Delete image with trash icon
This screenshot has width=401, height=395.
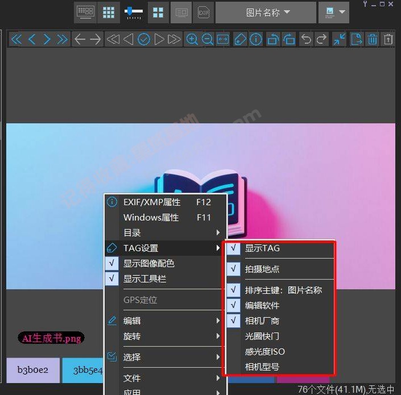pyautogui.click(x=373, y=39)
